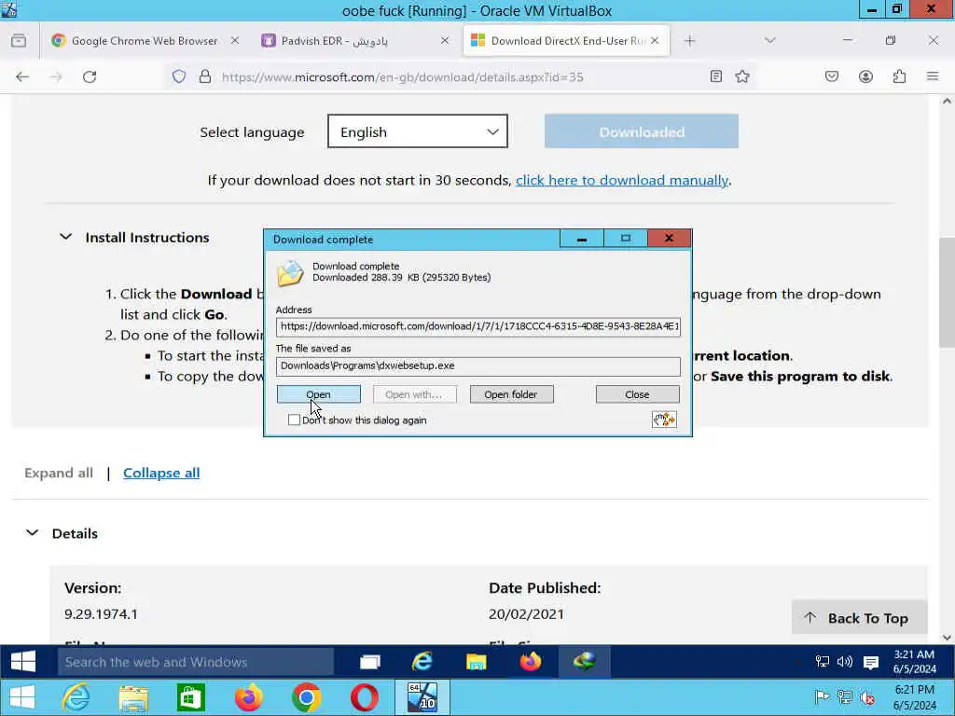Screen dimensions: 955x716
Task: Click guest clock showing 3:21 AM
Action: click(914, 661)
